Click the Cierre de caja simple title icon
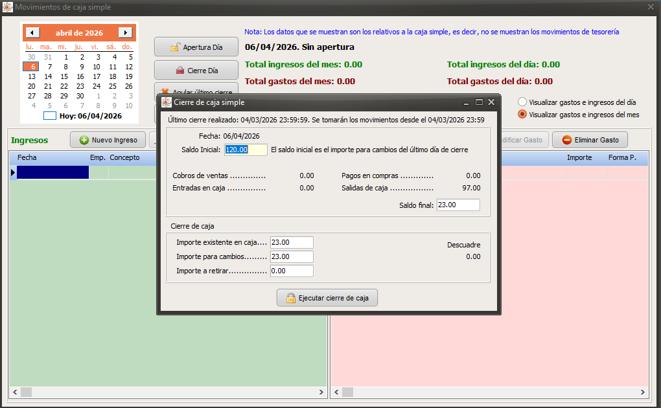661x408 pixels. [167, 102]
